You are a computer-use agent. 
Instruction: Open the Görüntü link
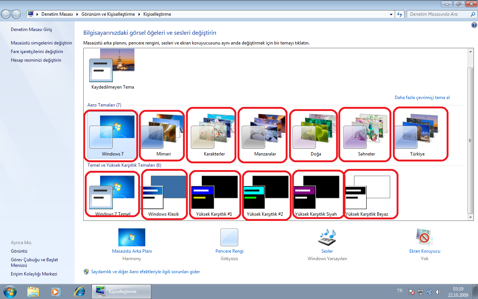(19, 251)
